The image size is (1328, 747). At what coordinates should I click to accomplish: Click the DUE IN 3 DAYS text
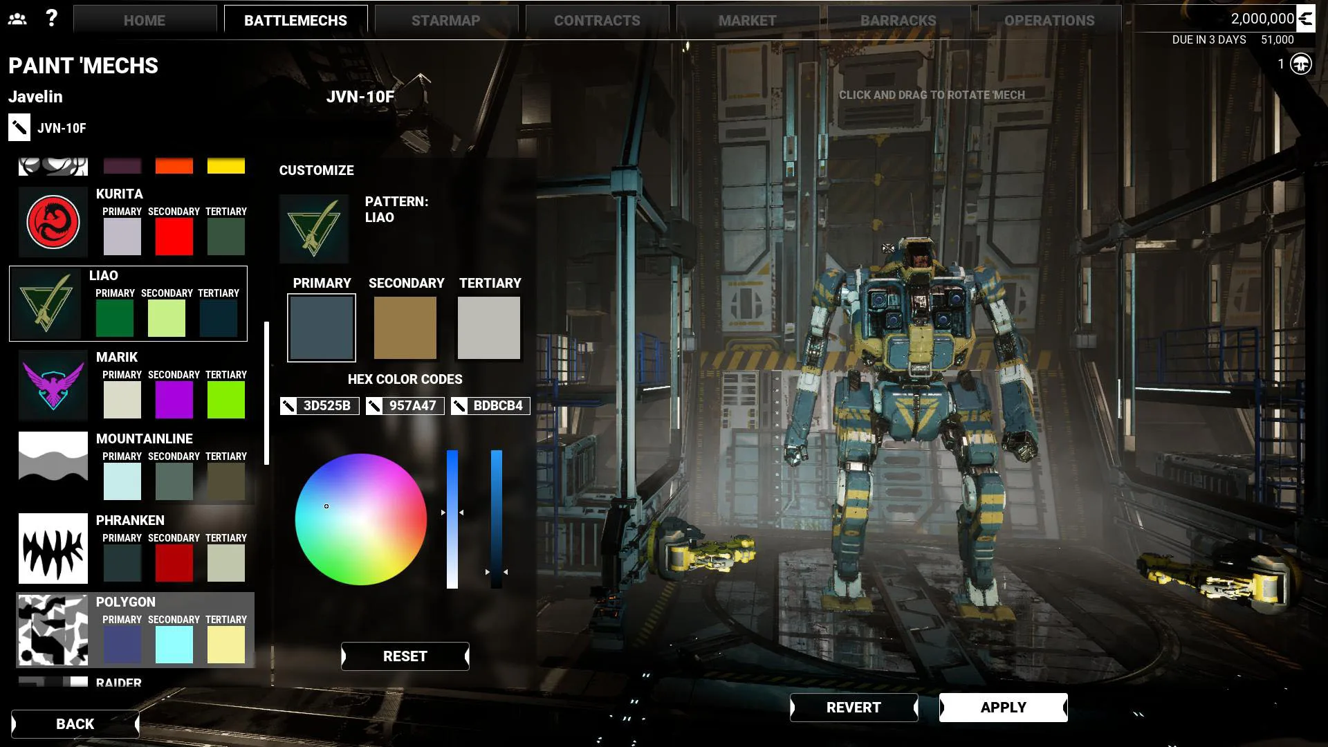(x=1209, y=40)
